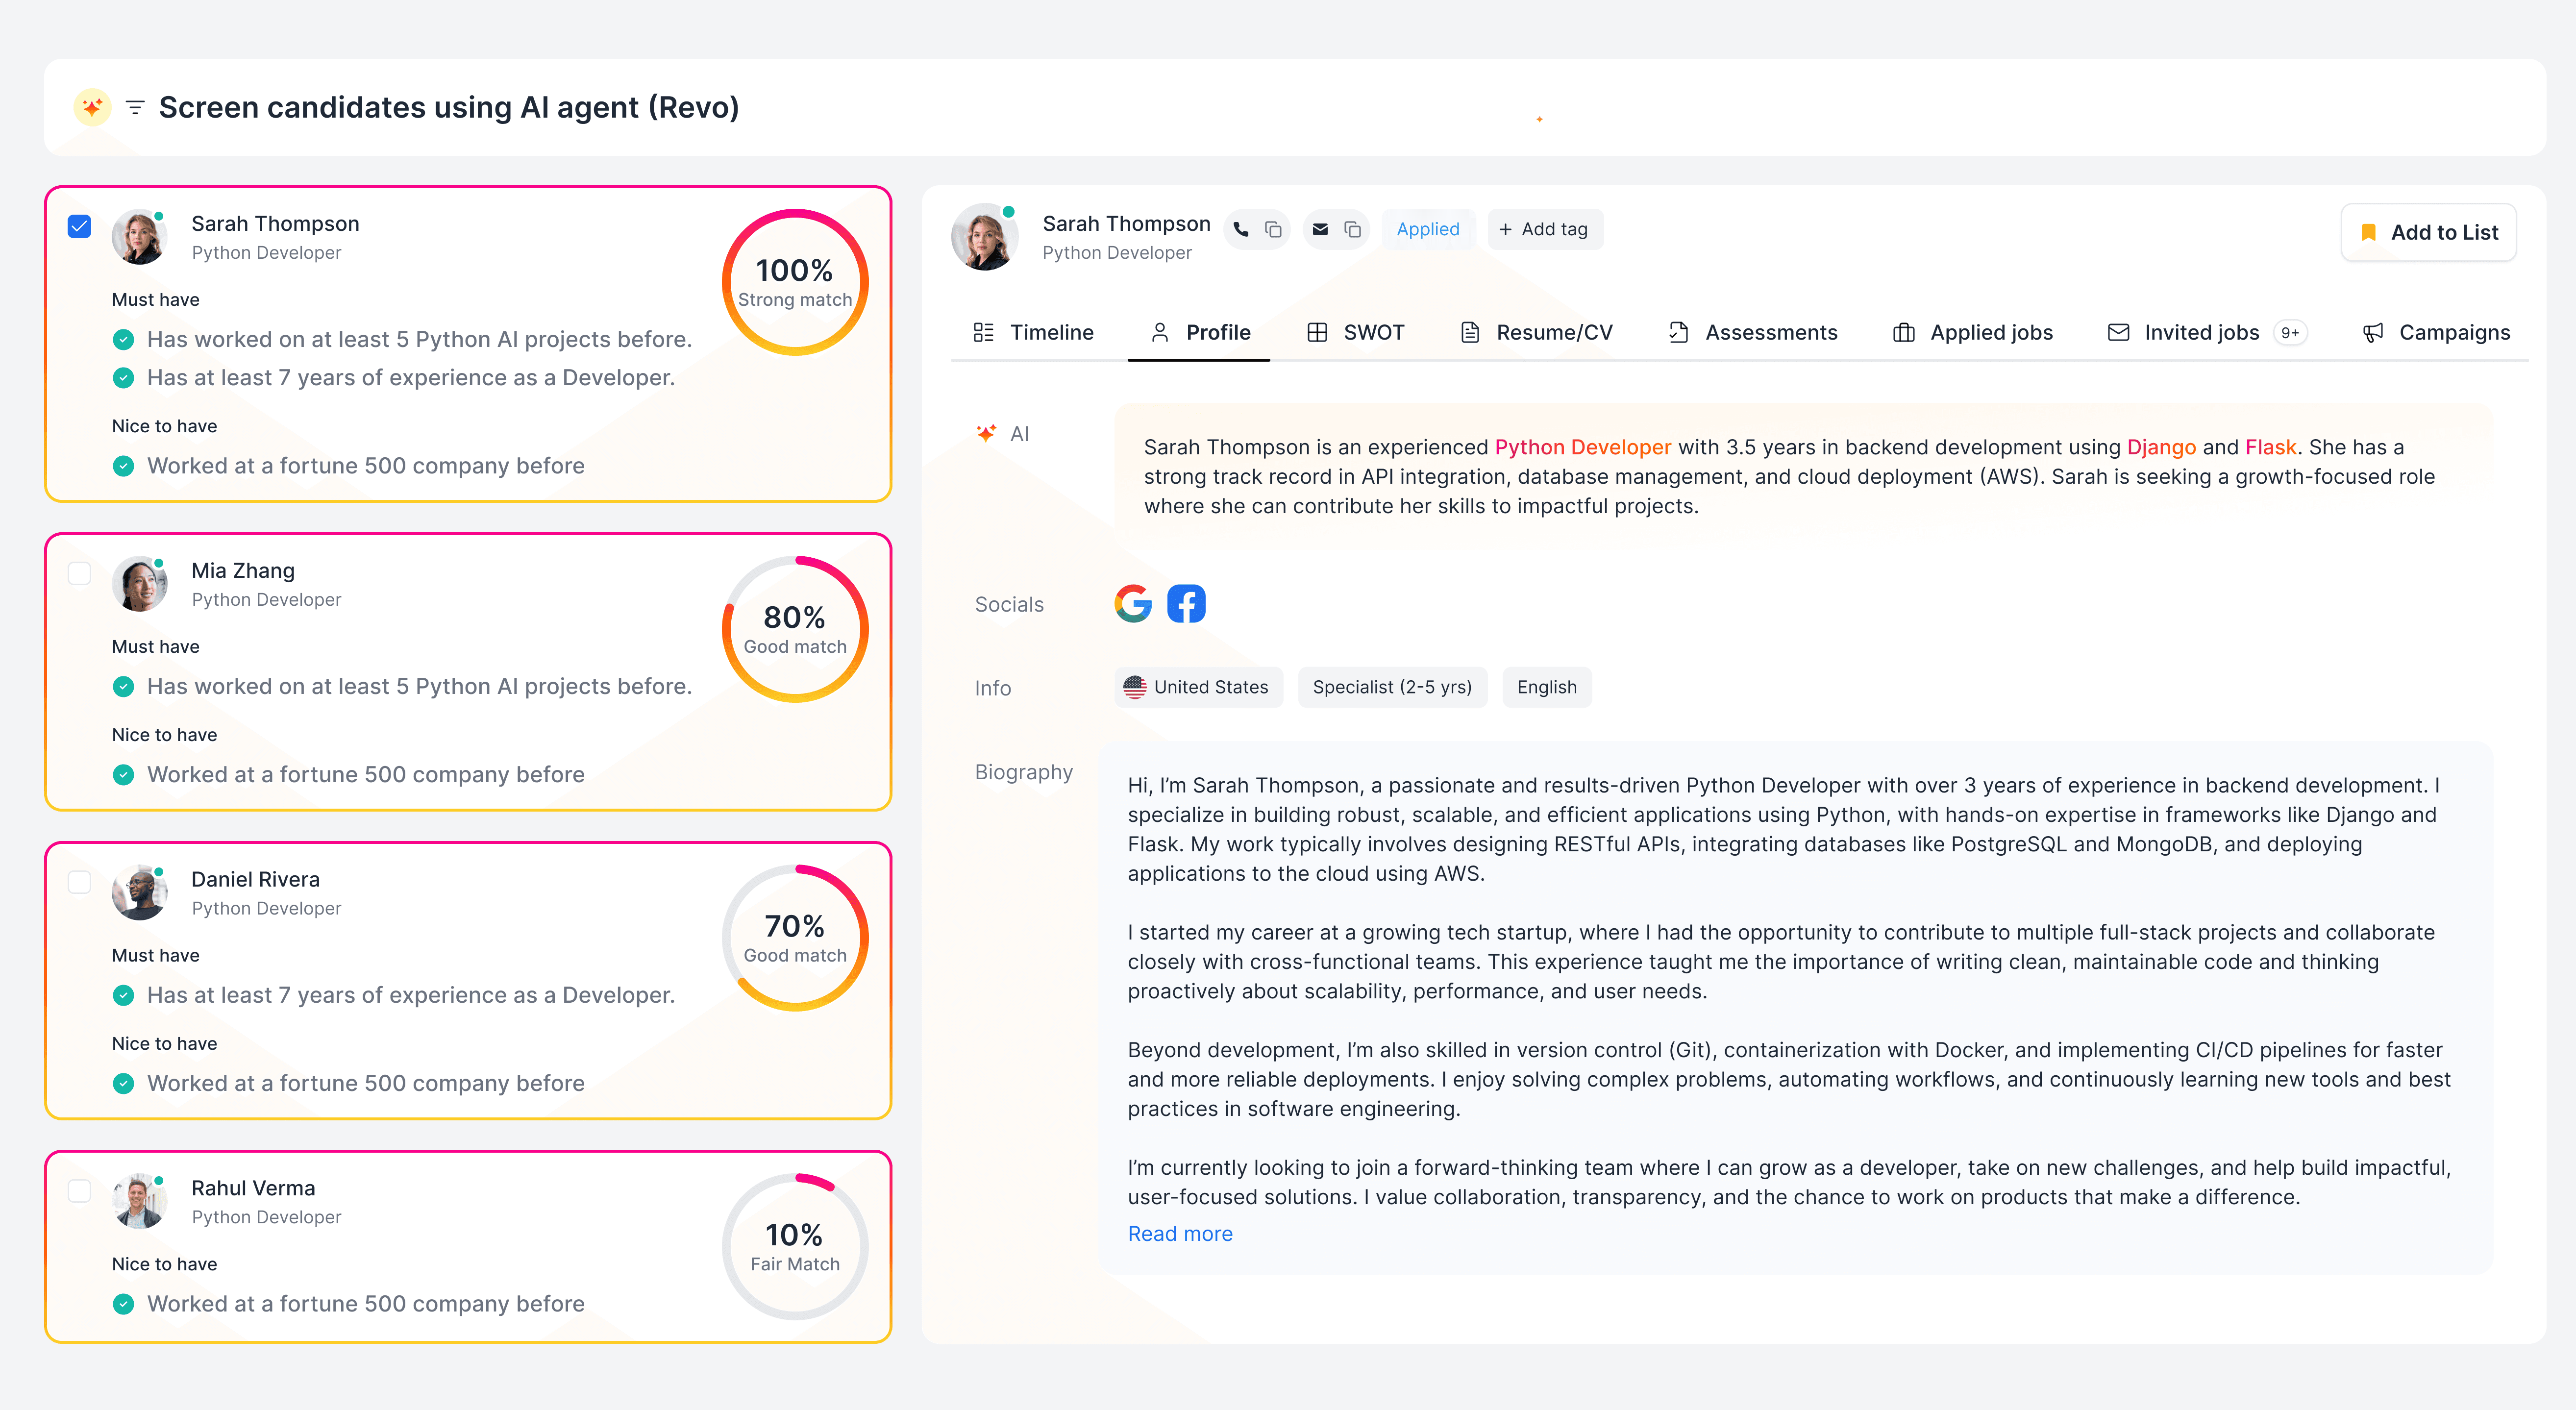Viewport: 2576px width, 1410px height.
Task: Select the Profile tab
Action: (1199, 333)
